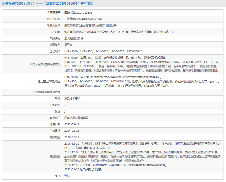This screenshot has height=182, width=226.
Task: Click approval department 国家药品监督管理局
Action: coord(76,118)
